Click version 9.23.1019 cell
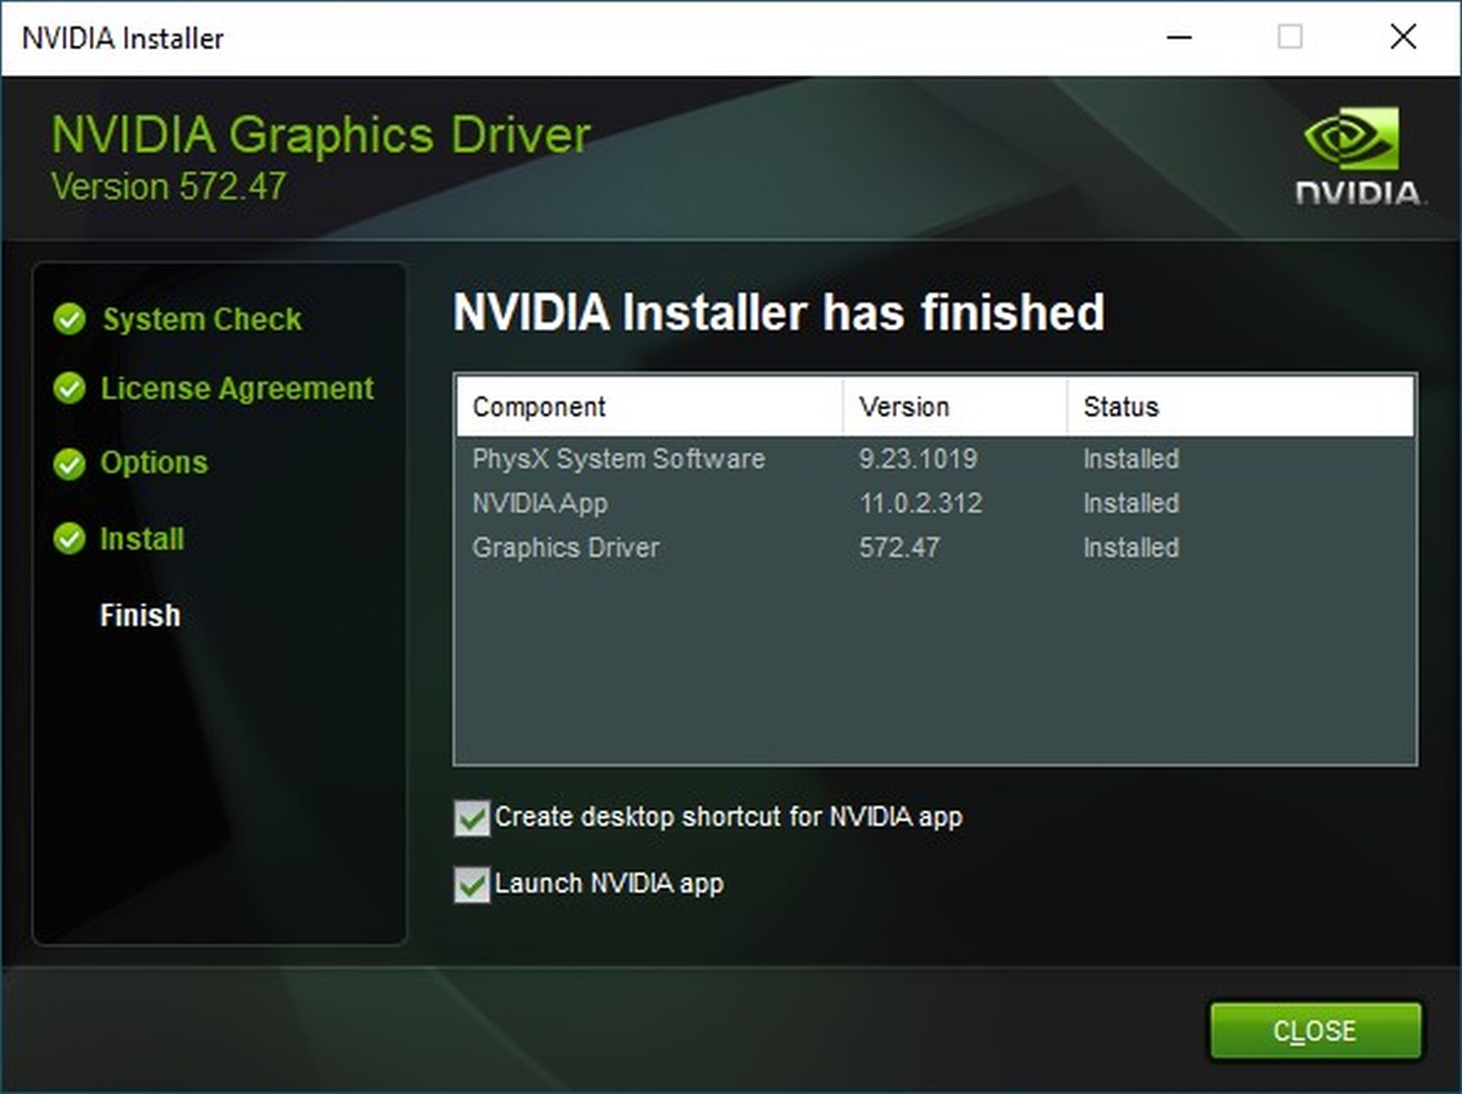 pos(918,459)
